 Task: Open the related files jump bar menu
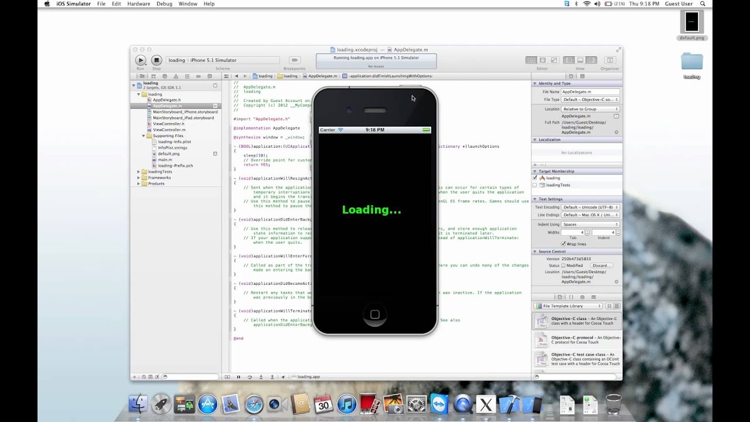coord(227,76)
